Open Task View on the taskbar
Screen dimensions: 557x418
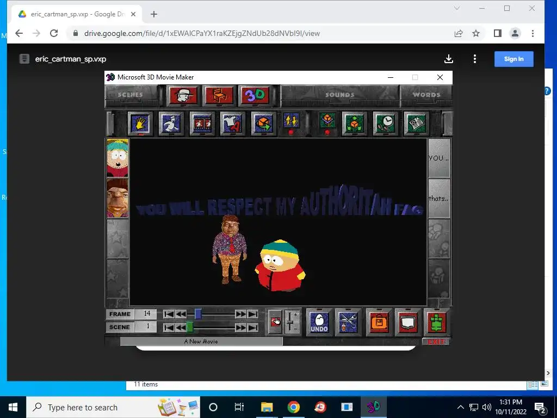pos(239,407)
